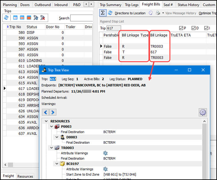Open the Resources tab at bottom
Viewport: 217px width, 180px height.
[x=25, y=176]
